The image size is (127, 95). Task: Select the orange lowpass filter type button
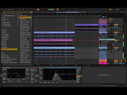pos(8,79)
